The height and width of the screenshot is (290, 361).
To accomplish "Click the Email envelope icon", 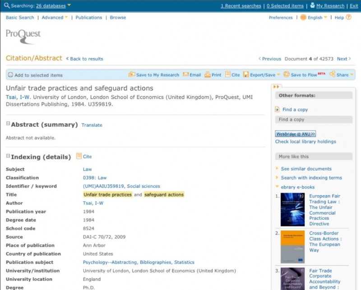I will coord(185,74).
